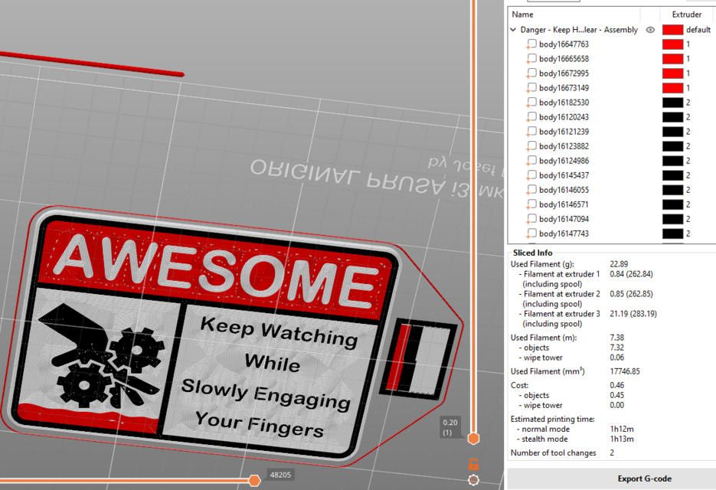This screenshot has width=716, height=490.
Task: Toggle the padlock below the vertical layer slider
Action: 473,462
